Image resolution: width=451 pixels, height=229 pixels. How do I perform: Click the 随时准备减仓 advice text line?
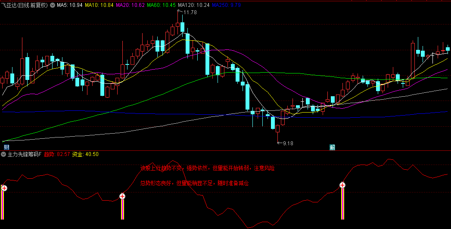[194, 183]
